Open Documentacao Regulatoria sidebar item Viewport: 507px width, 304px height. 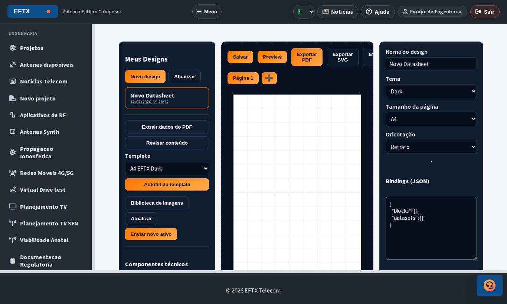[46, 261]
